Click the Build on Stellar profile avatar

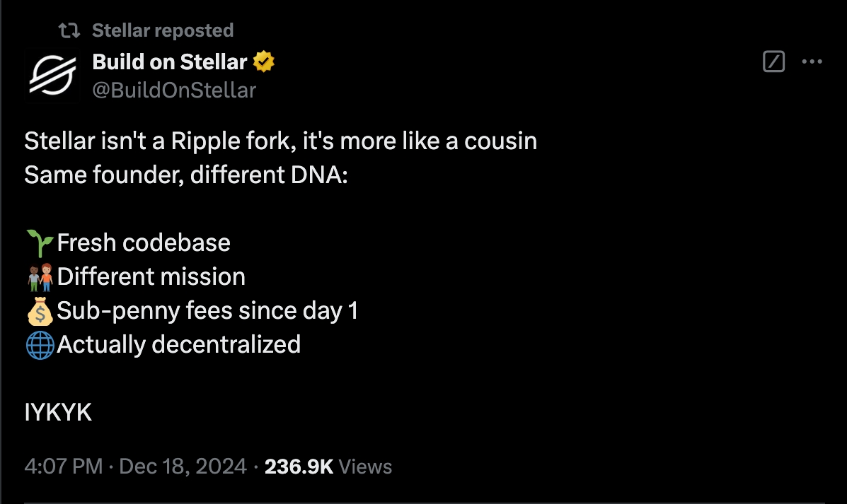(x=53, y=74)
